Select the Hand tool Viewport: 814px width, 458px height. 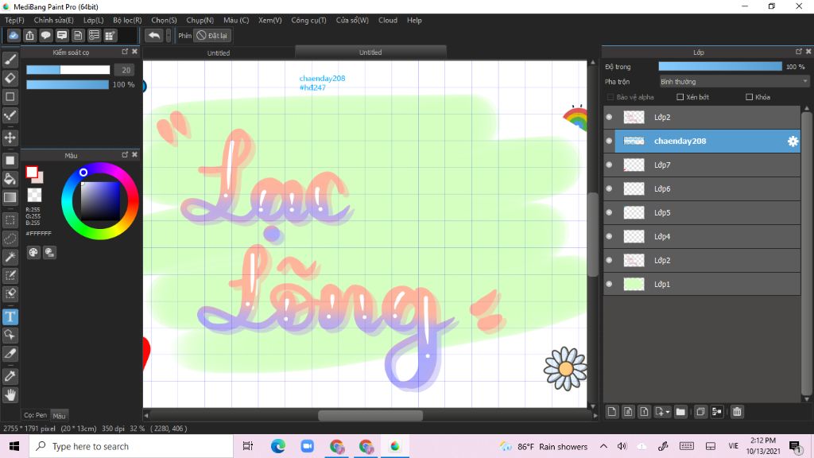pyautogui.click(x=10, y=394)
